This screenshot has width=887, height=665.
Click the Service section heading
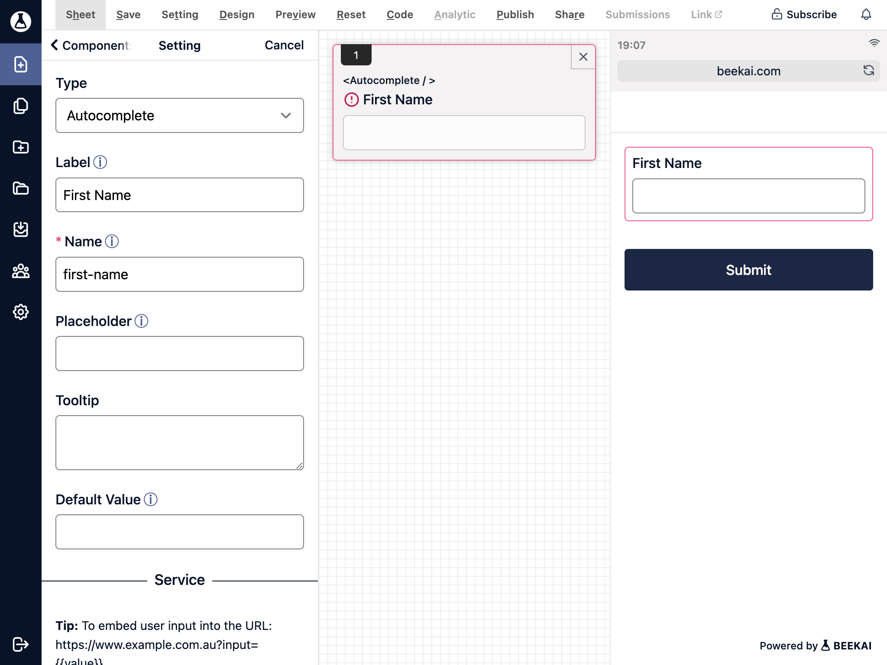[x=179, y=580]
